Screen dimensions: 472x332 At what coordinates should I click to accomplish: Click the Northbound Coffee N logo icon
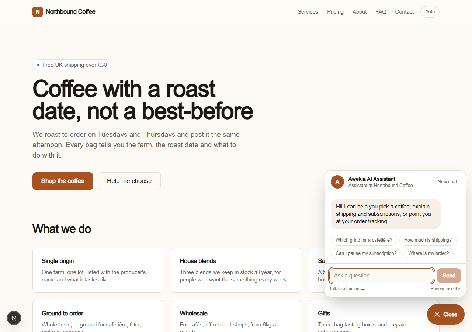[38, 12]
